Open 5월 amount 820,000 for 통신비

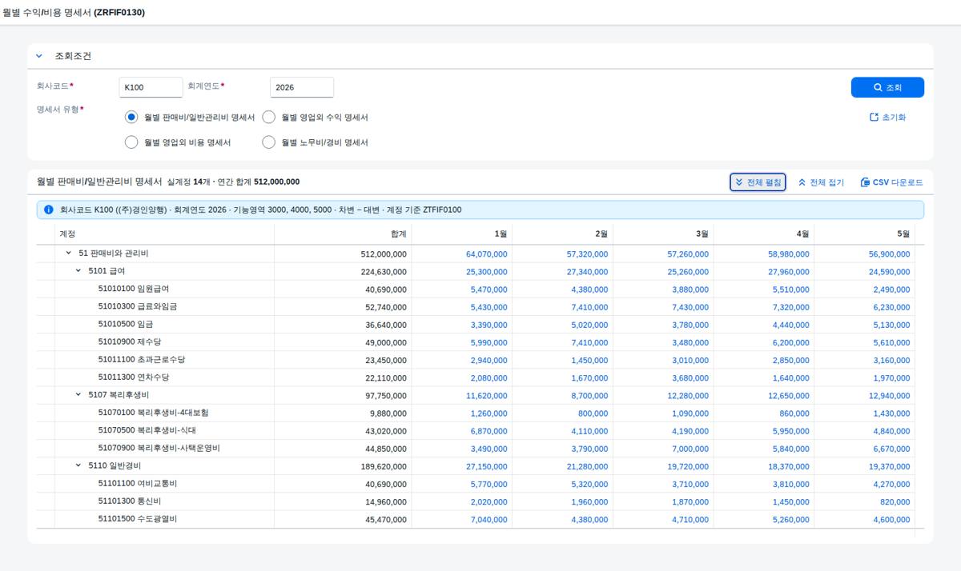tap(895, 501)
